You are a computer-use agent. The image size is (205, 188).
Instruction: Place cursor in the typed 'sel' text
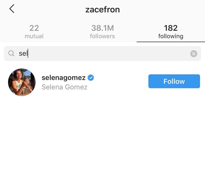coord(23,53)
